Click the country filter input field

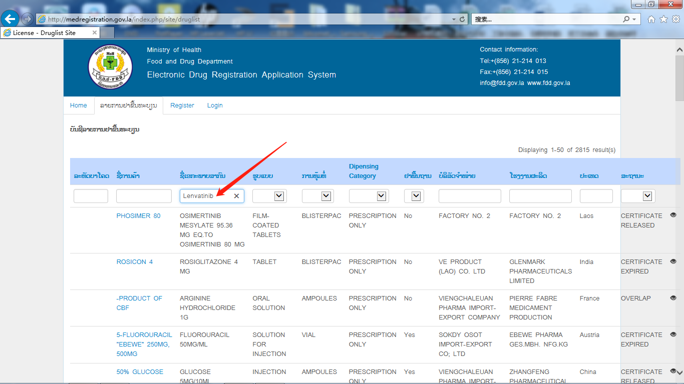pos(596,196)
